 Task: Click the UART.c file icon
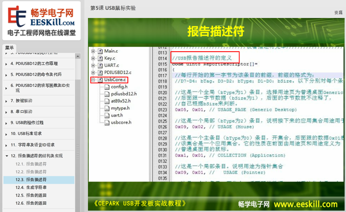[x=100, y=66]
